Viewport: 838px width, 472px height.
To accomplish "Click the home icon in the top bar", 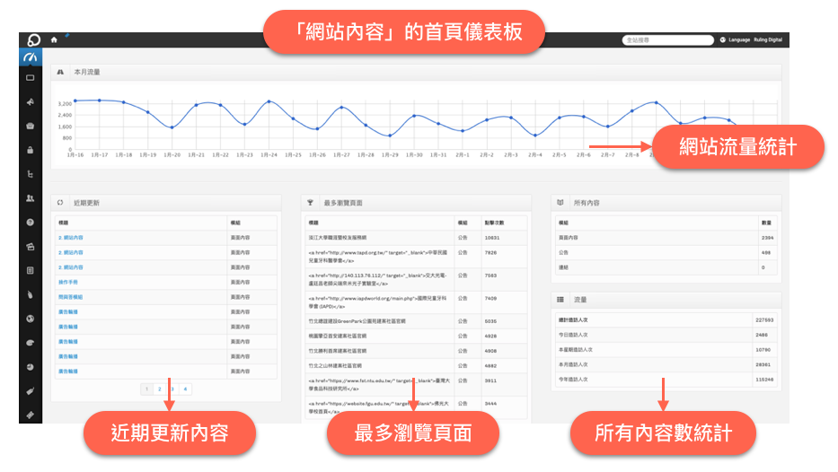I will pyautogui.click(x=54, y=40).
